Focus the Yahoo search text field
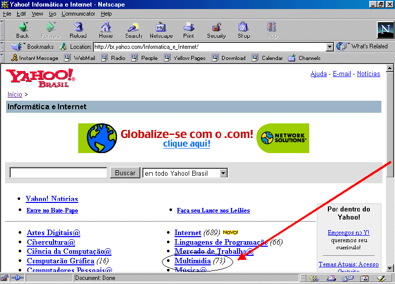Screen dimensions: 395x284 (59, 173)
